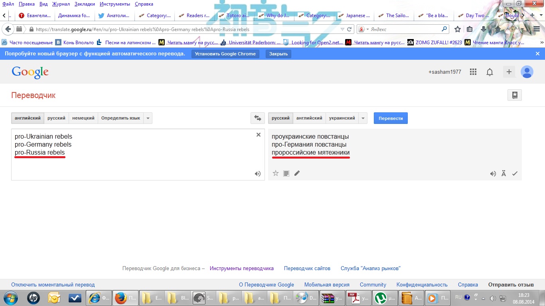Reload the page
This screenshot has height=306, width=545.
pos(350,29)
